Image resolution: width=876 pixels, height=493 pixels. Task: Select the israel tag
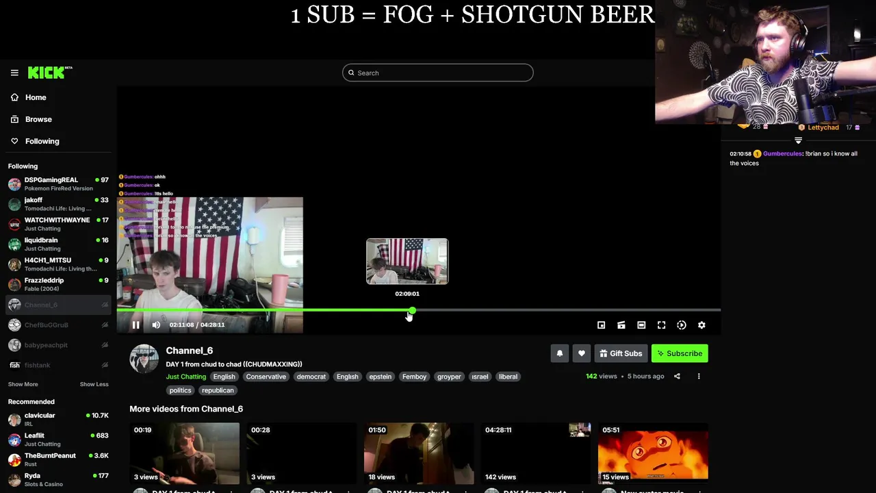(x=480, y=377)
